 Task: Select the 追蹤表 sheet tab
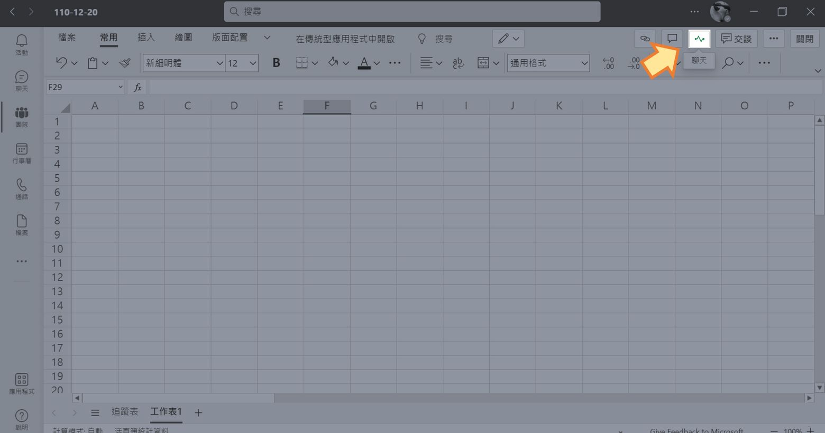(125, 411)
